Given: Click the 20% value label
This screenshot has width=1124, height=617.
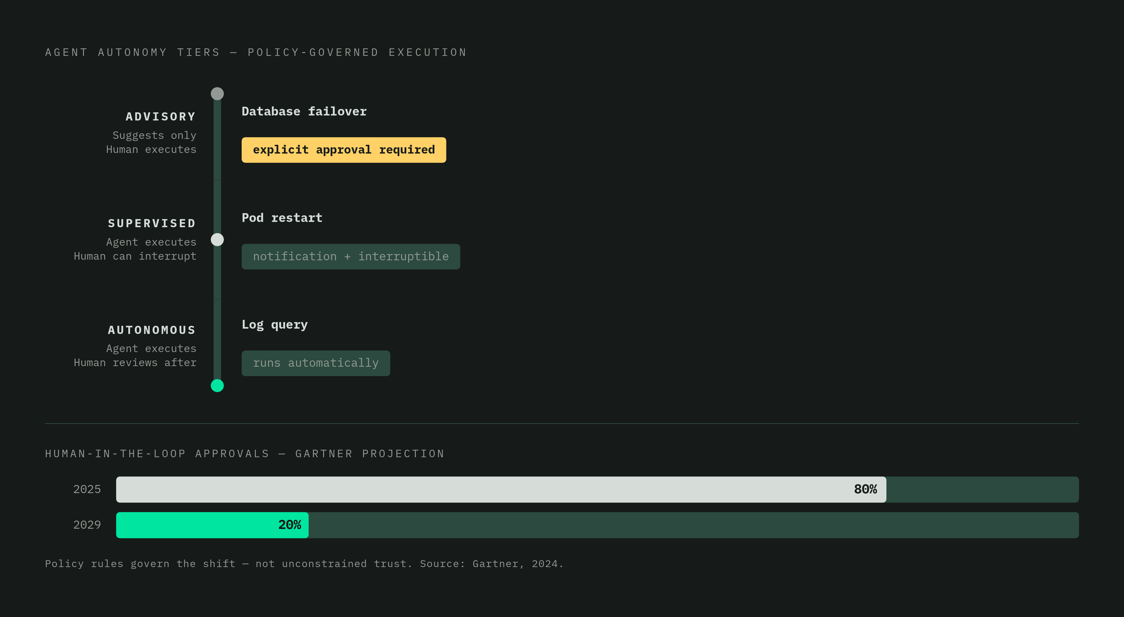Looking at the screenshot, I should click(290, 525).
